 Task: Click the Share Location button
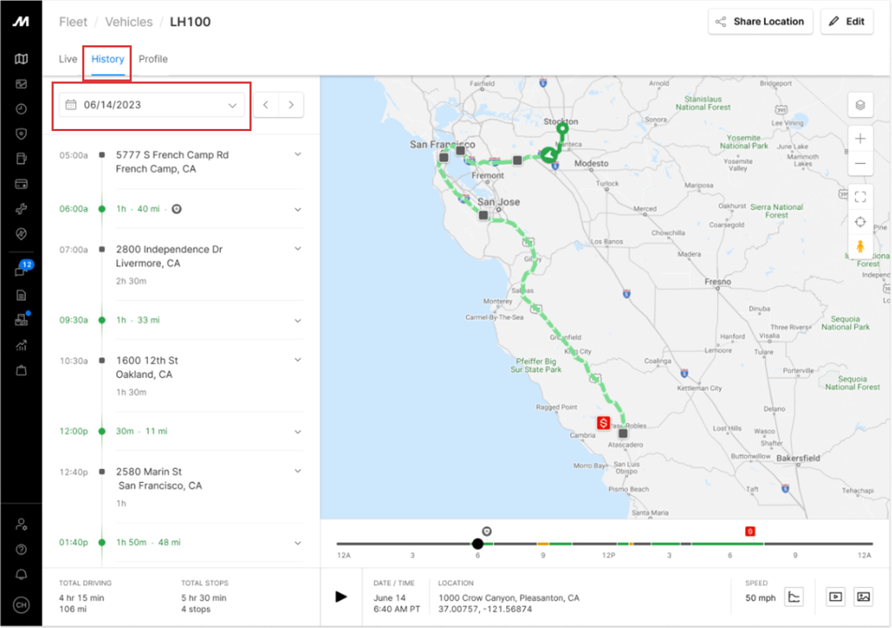[x=760, y=22]
